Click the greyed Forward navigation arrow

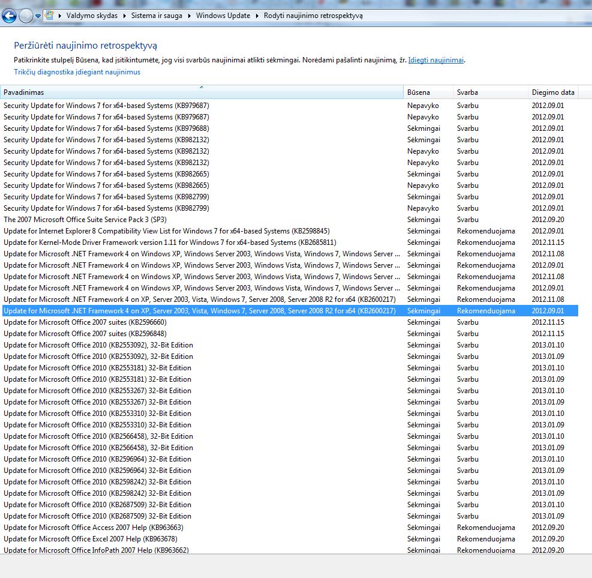coord(26,16)
